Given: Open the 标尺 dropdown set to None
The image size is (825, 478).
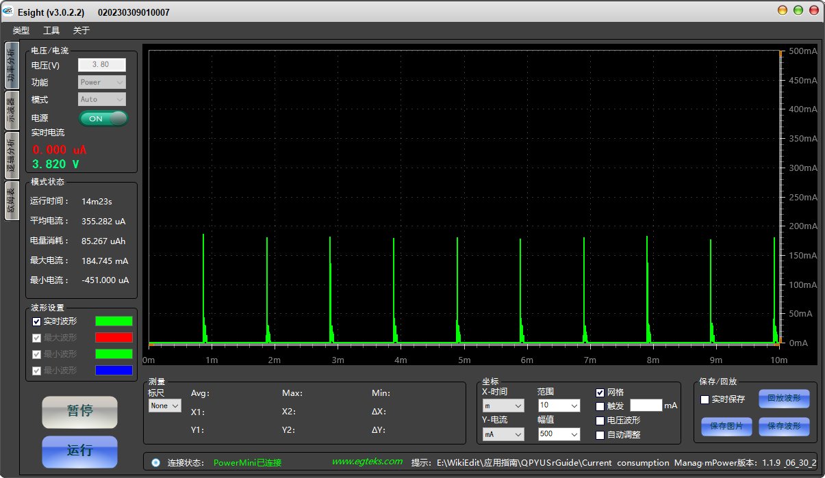Looking at the screenshot, I should pos(165,406).
